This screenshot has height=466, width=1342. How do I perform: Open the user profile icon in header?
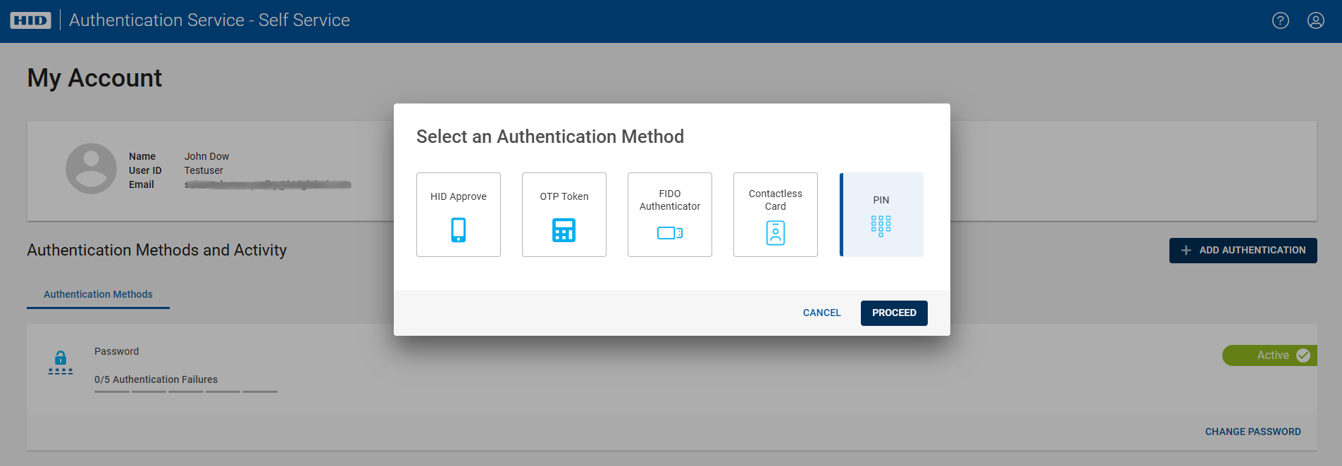tap(1316, 20)
